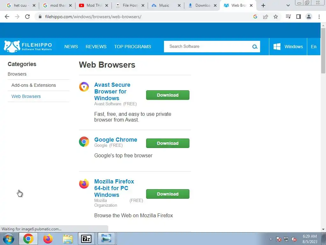
Task: Click the muted volume tray icon
Action: pos(294,239)
